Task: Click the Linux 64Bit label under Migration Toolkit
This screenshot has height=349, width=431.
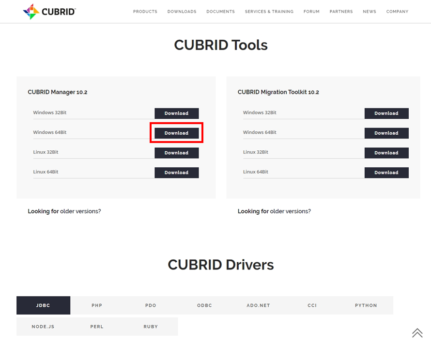Action: point(256,172)
